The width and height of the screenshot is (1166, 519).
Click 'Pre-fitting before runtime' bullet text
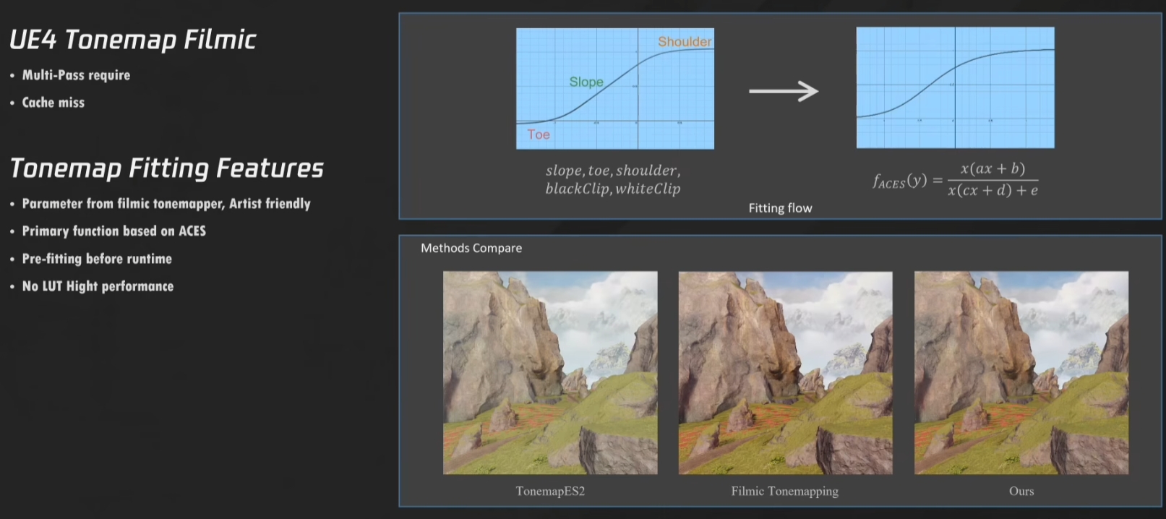97,259
